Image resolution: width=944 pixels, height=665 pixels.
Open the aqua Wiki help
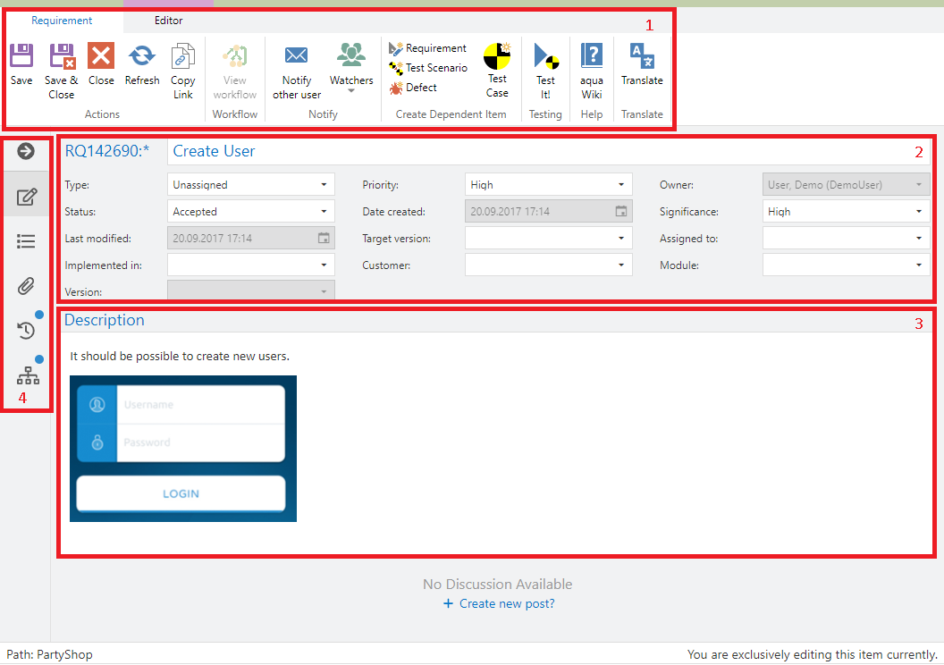coord(592,57)
